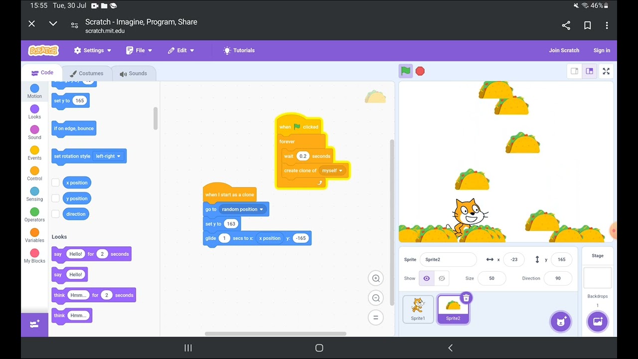The image size is (638, 359).
Task: Enable the y position reporter checkbox
Action: 55,198
